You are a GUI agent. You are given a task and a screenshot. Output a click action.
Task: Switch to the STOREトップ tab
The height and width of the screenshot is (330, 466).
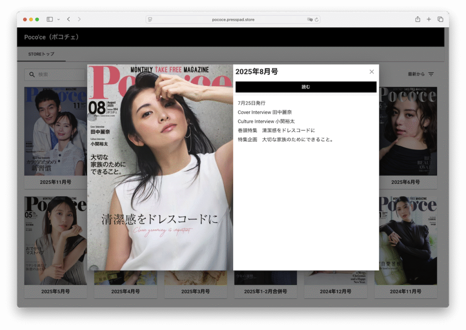(41, 54)
